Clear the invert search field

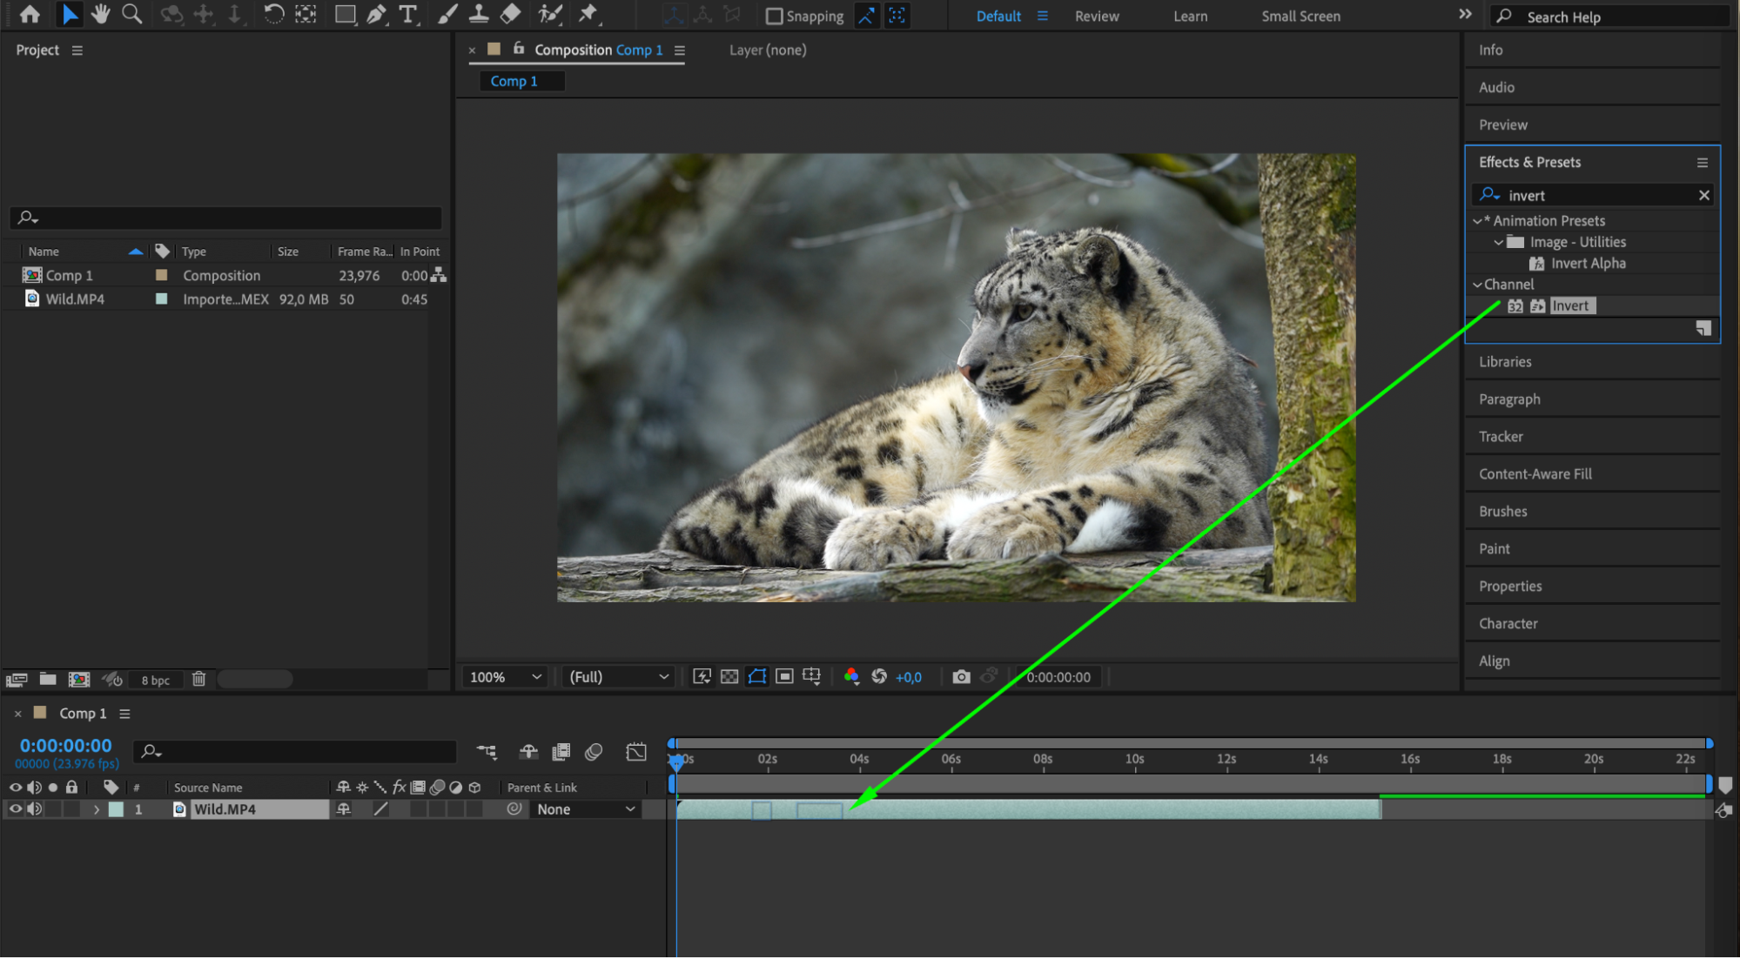pyautogui.click(x=1703, y=196)
